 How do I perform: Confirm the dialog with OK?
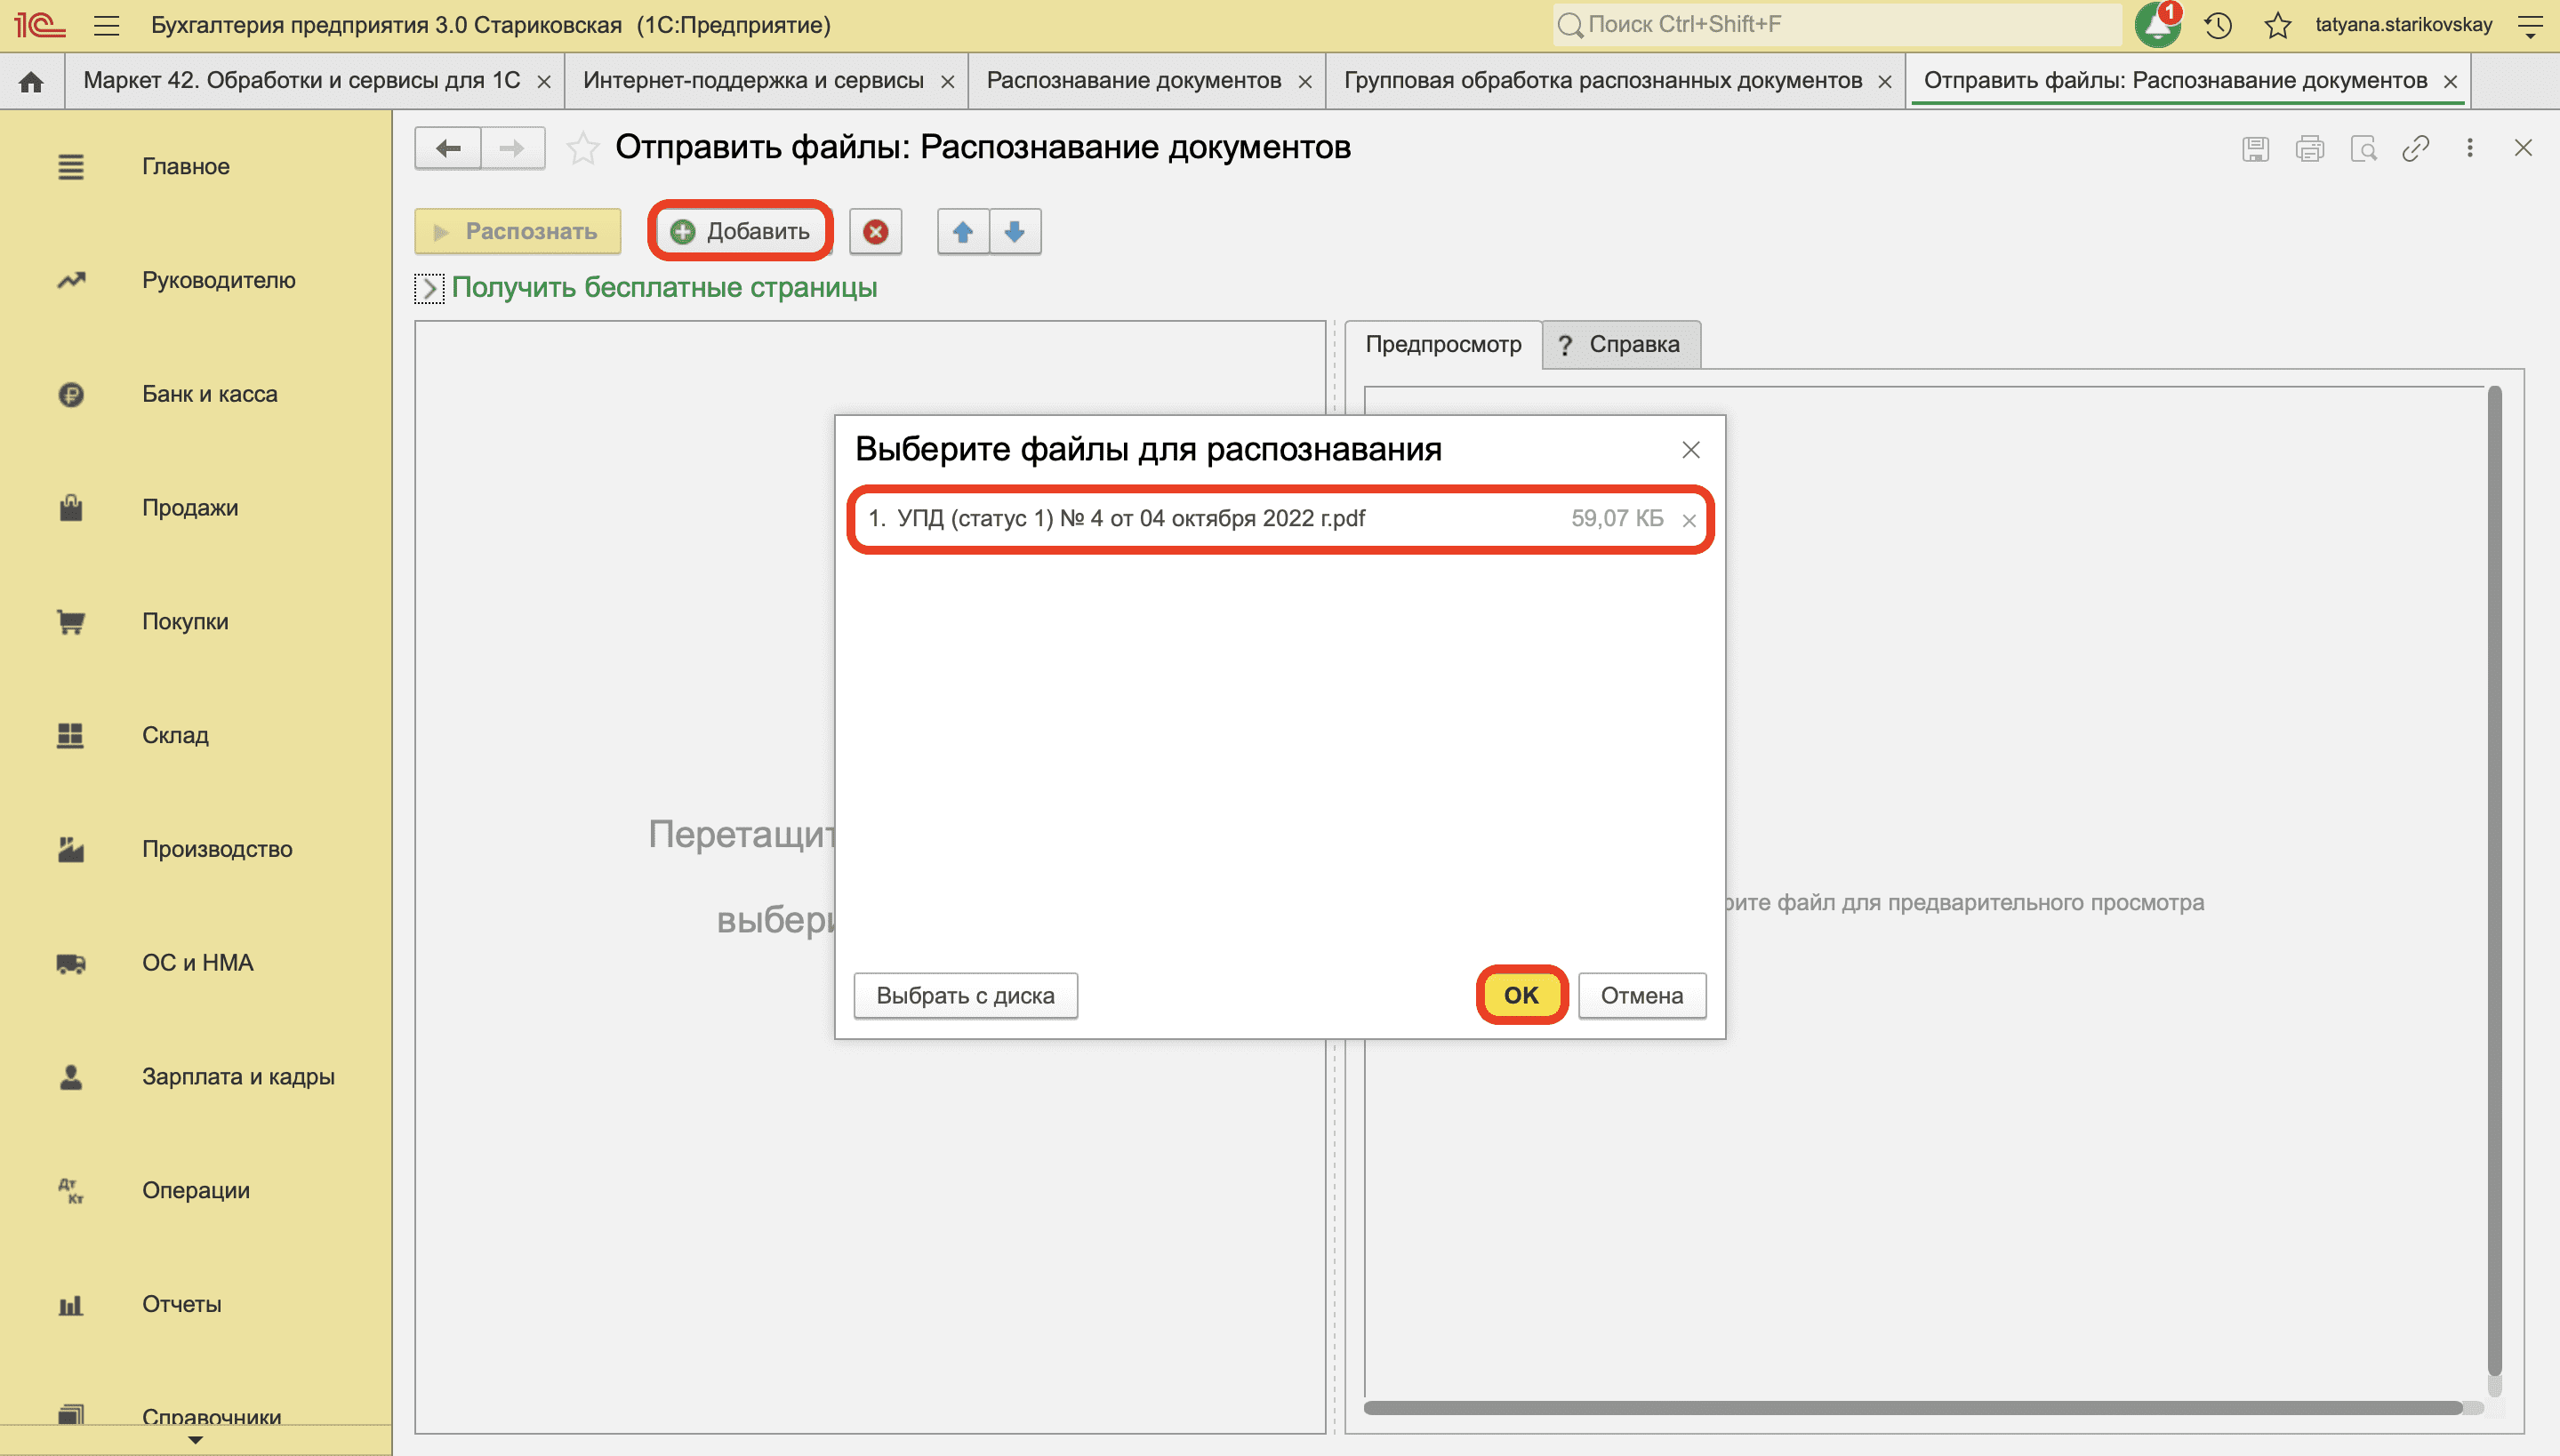[x=1521, y=995]
